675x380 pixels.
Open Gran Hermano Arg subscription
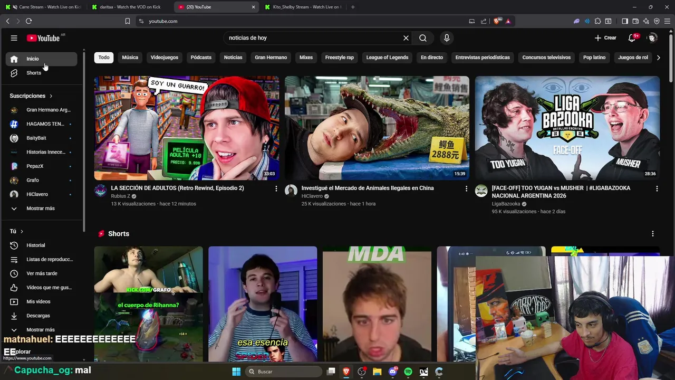[x=41, y=110]
